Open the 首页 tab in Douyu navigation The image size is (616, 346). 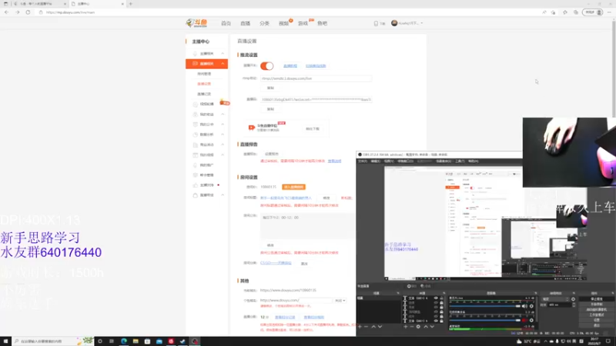pyautogui.click(x=226, y=24)
